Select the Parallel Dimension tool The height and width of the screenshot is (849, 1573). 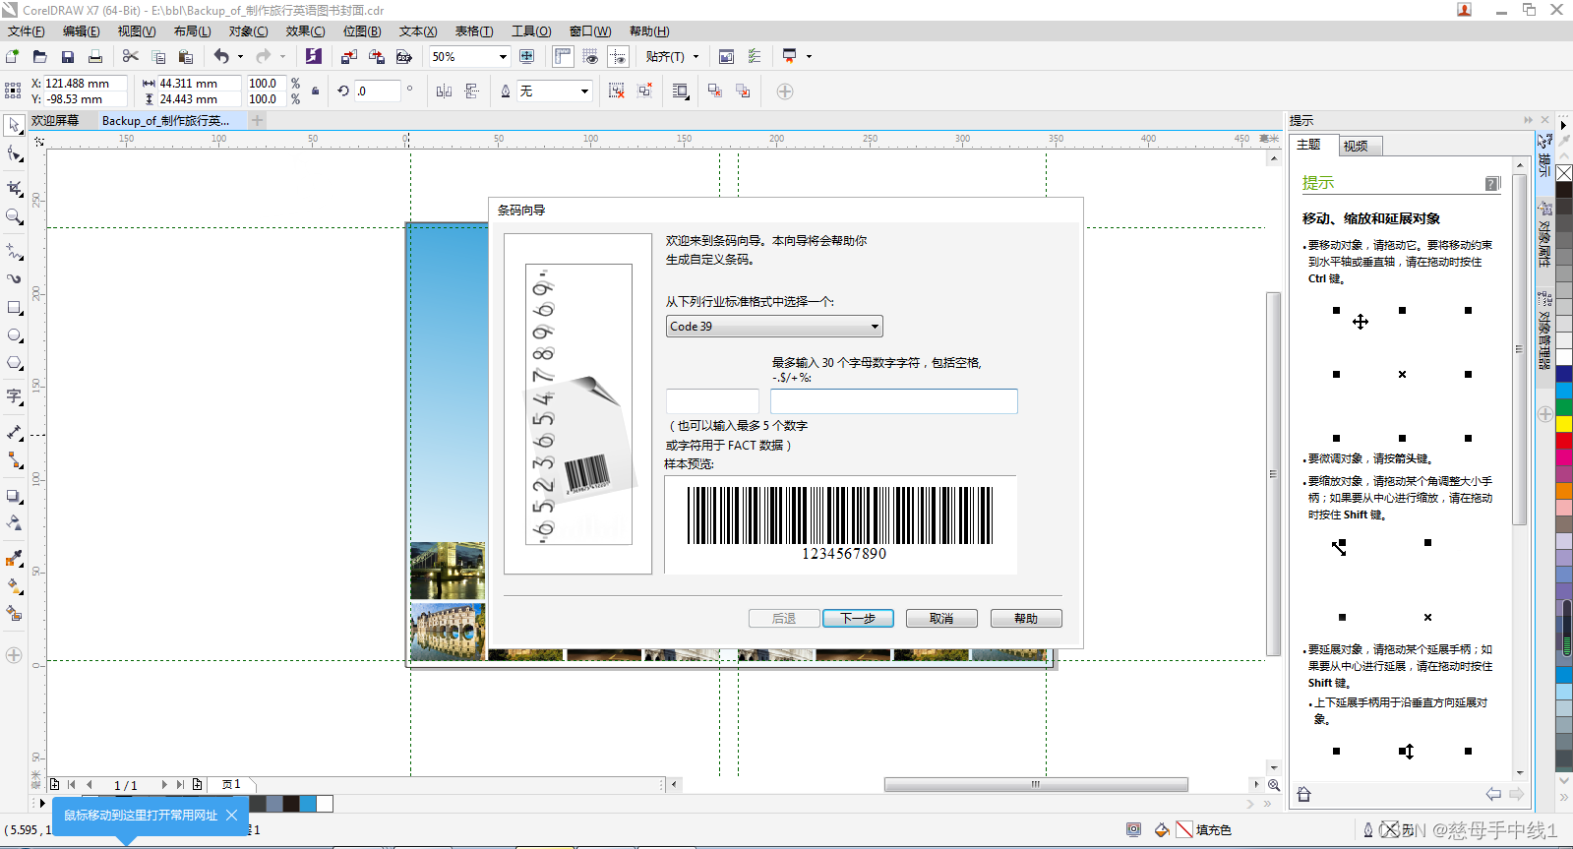[14, 432]
